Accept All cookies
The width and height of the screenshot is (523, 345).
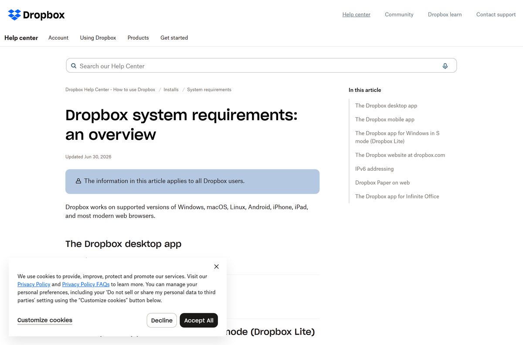click(199, 320)
